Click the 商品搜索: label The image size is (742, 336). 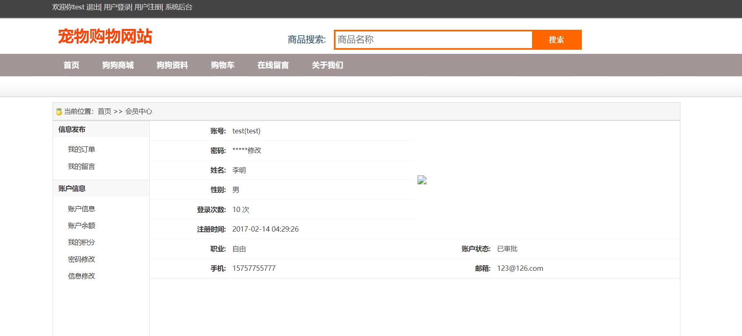(307, 40)
